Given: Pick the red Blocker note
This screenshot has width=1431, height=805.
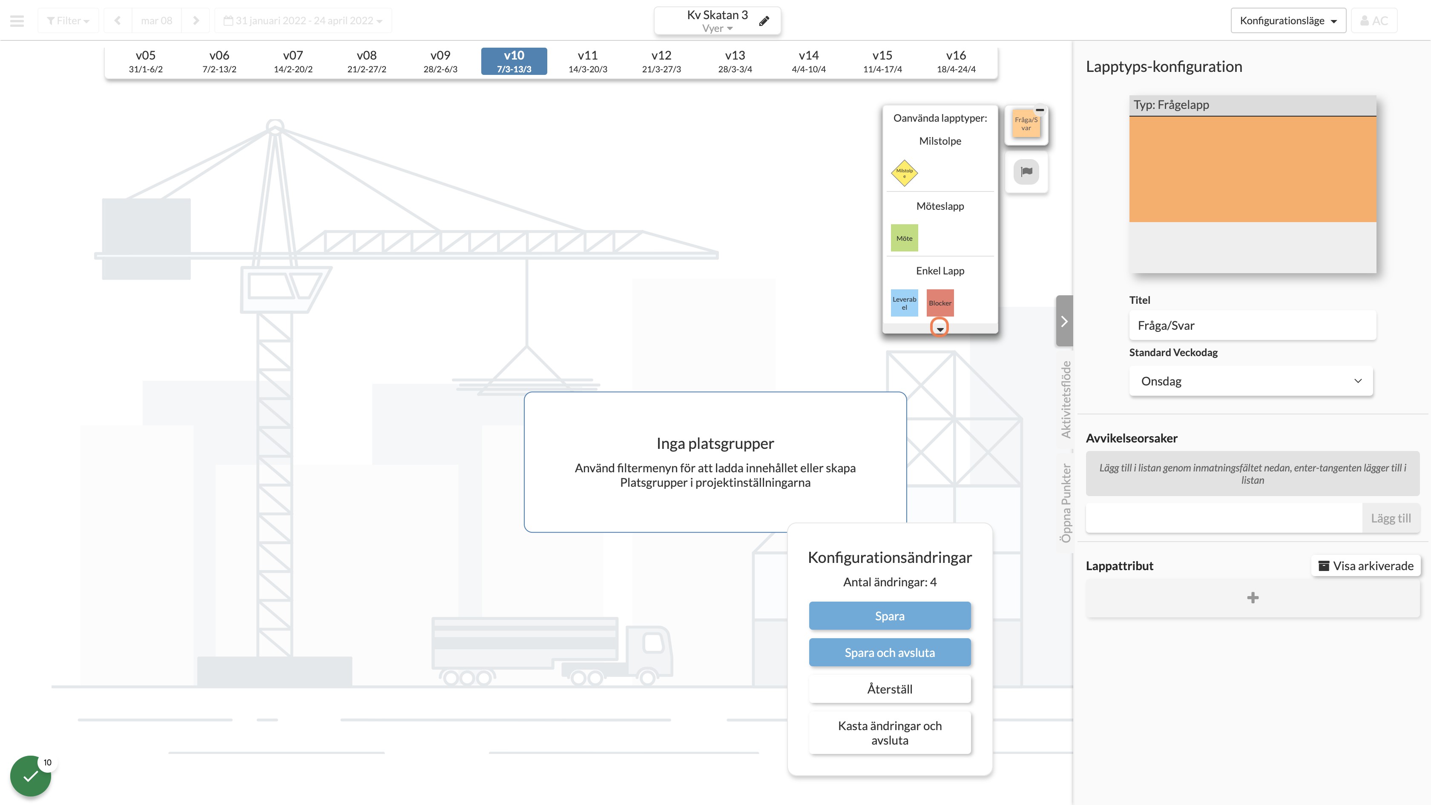Looking at the screenshot, I should pyautogui.click(x=940, y=303).
